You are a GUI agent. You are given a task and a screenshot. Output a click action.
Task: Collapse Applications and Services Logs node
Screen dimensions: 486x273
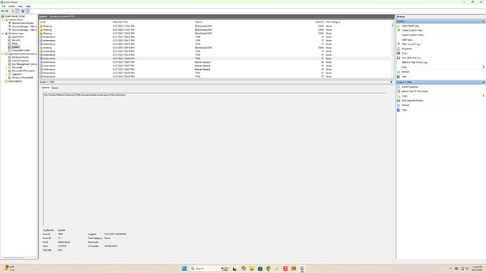(3, 54)
